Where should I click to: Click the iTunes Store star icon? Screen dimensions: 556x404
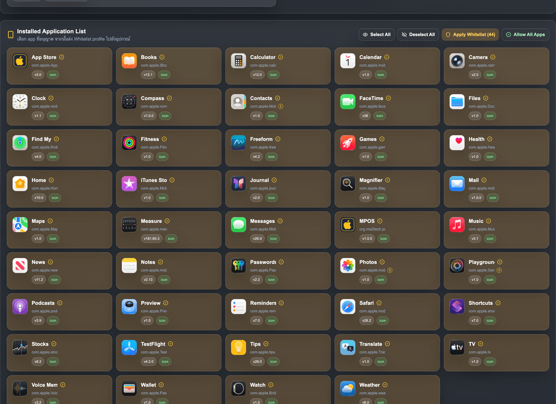point(129,183)
